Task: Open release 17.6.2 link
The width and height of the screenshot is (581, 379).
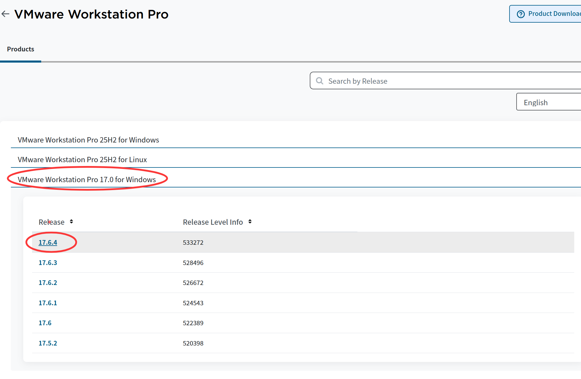Action: [x=48, y=283]
